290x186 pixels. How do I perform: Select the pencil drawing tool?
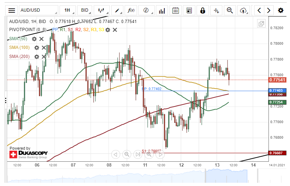117,10
